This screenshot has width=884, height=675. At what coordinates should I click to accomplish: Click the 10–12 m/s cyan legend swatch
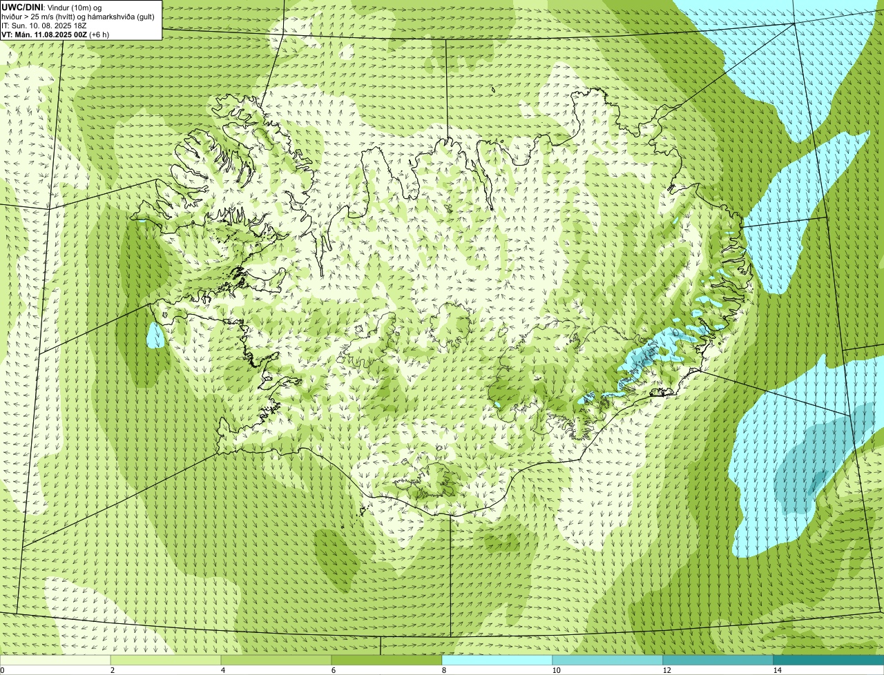[608, 660]
